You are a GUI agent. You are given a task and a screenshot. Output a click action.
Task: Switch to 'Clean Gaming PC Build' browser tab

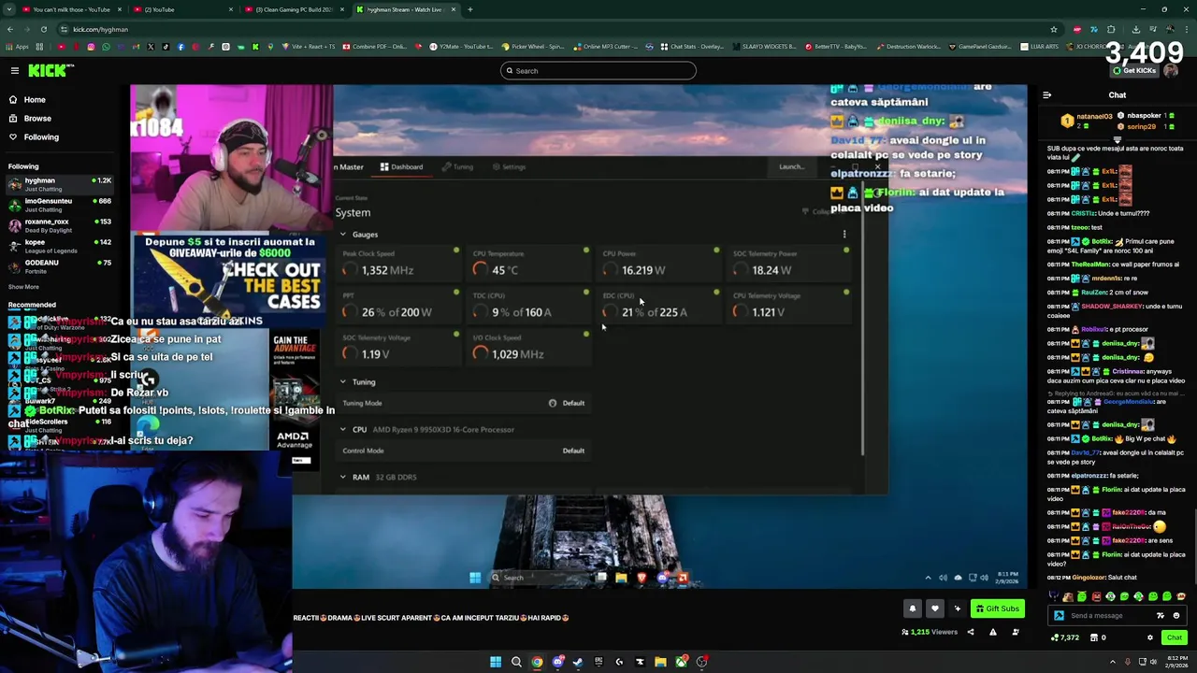293,9
